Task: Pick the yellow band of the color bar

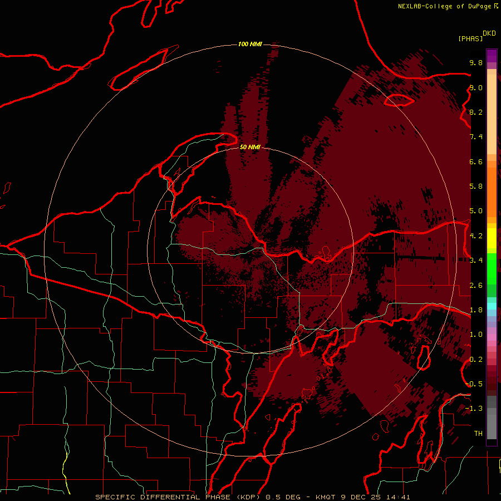Action: coord(492,238)
